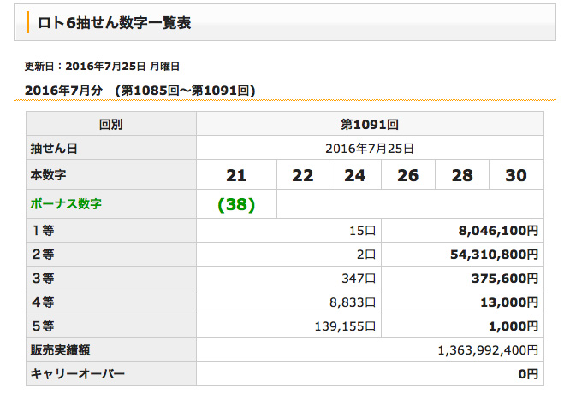Click the 回別 header cell
The height and width of the screenshot is (393, 564).
click(x=111, y=124)
